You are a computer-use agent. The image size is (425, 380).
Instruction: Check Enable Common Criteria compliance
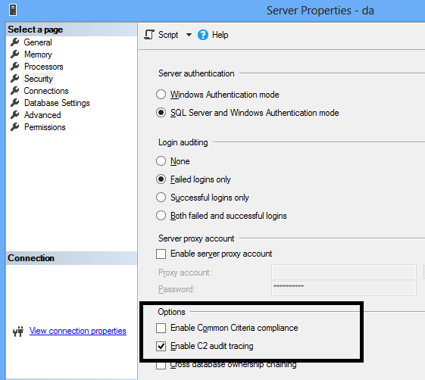point(161,328)
